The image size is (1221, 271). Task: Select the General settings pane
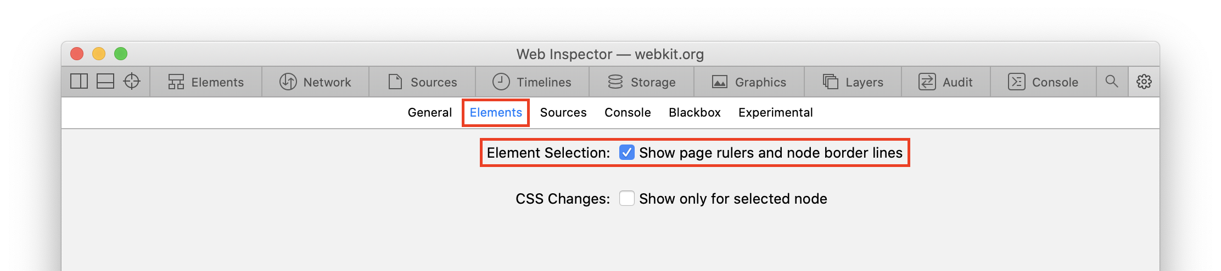[429, 113]
